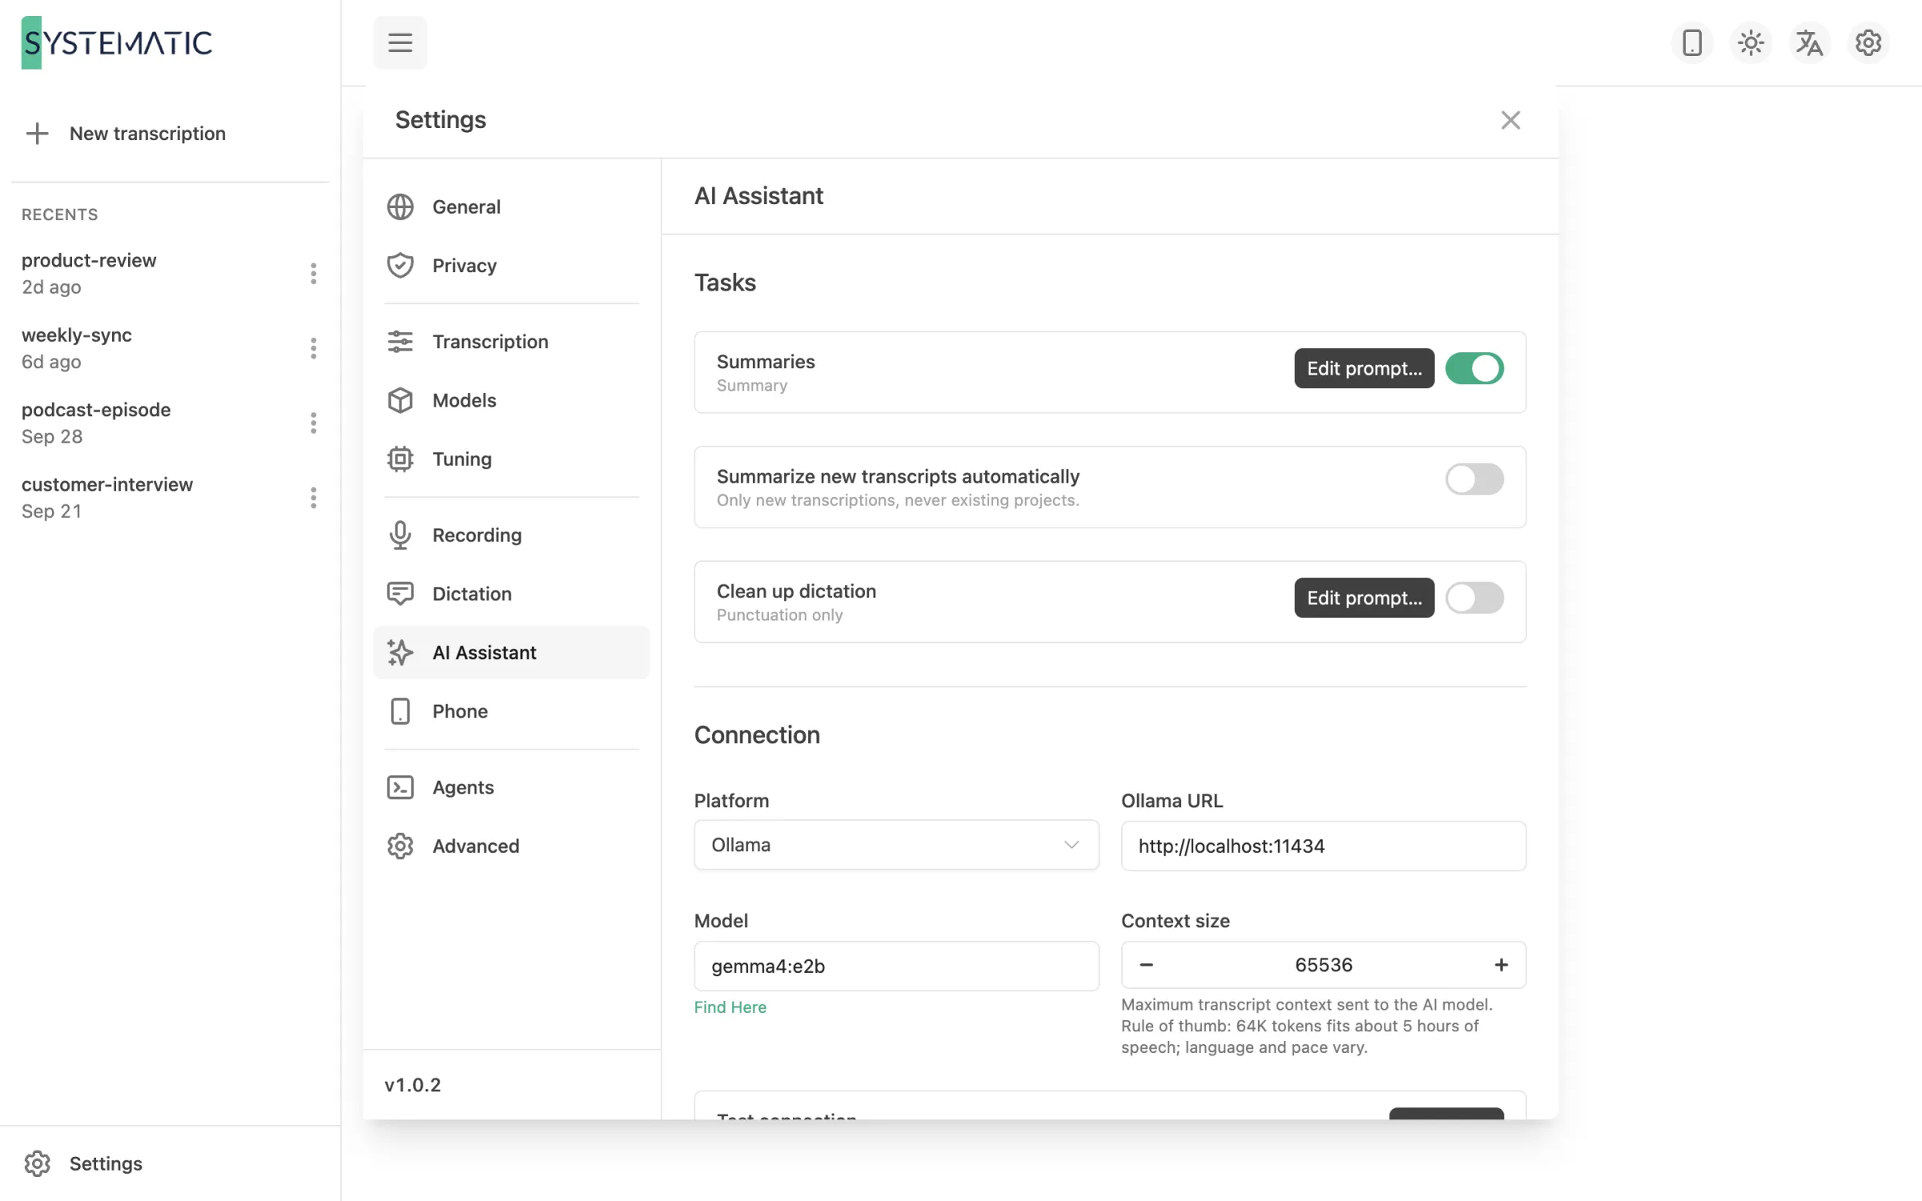
Task: Click the phone icon in top bar
Action: (x=1691, y=42)
